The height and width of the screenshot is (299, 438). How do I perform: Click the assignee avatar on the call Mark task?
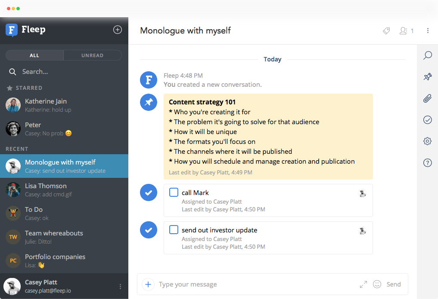pos(362,193)
